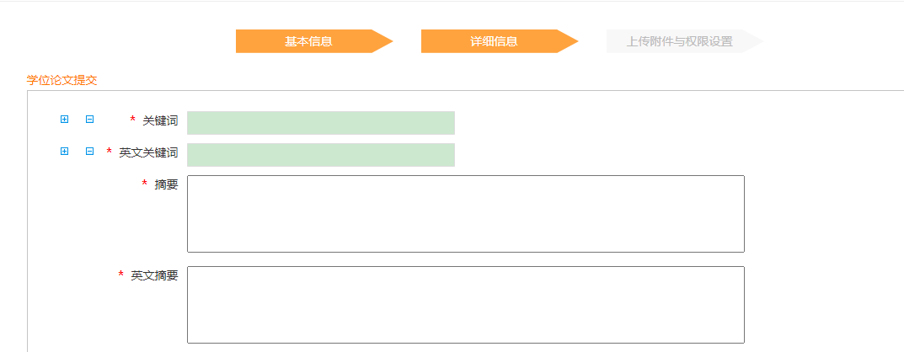Click the required asterisk next to 摘要
This screenshot has height=352, width=904.
click(145, 184)
